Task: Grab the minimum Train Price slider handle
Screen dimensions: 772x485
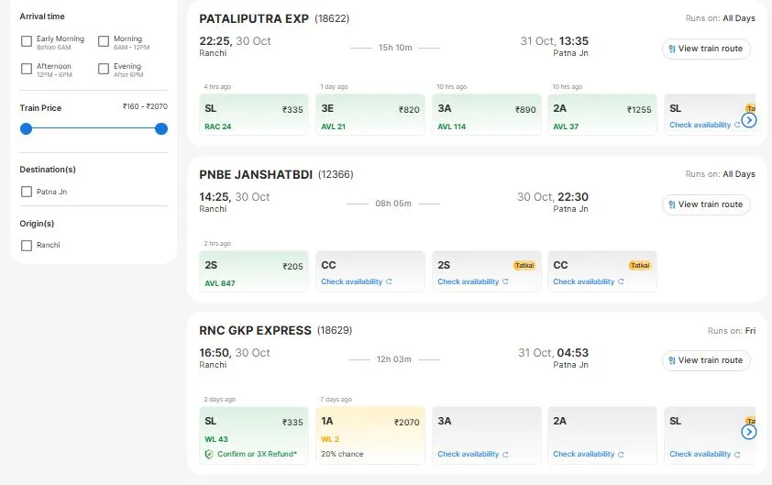Action: tap(26, 129)
